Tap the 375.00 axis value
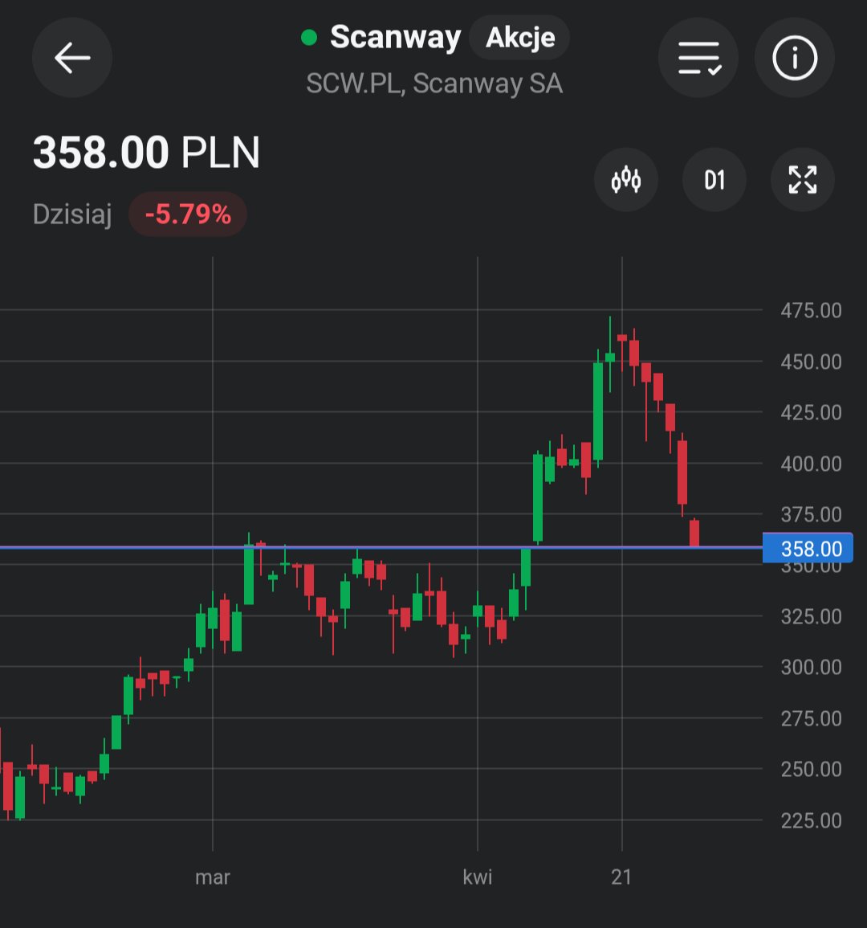Screen dimensions: 867x928 click(x=811, y=514)
